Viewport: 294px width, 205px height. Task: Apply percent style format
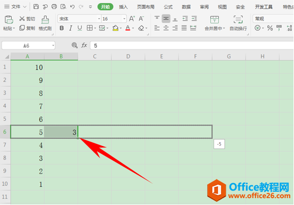coord(270,28)
